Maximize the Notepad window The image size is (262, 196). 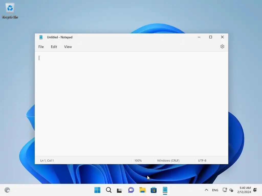[211, 37]
